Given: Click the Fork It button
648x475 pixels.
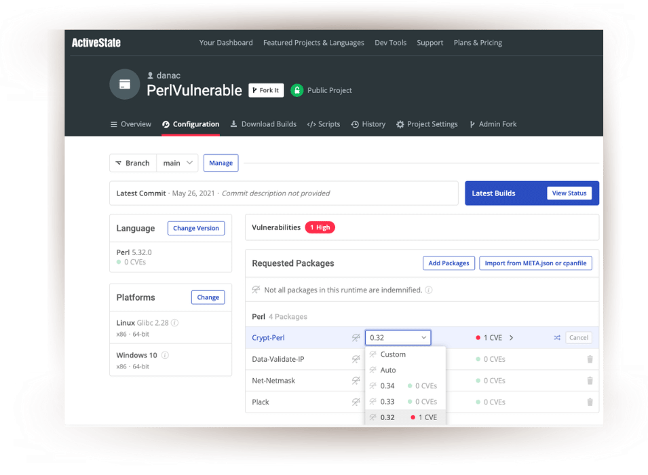Looking at the screenshot, I should [x=266, y=90].
